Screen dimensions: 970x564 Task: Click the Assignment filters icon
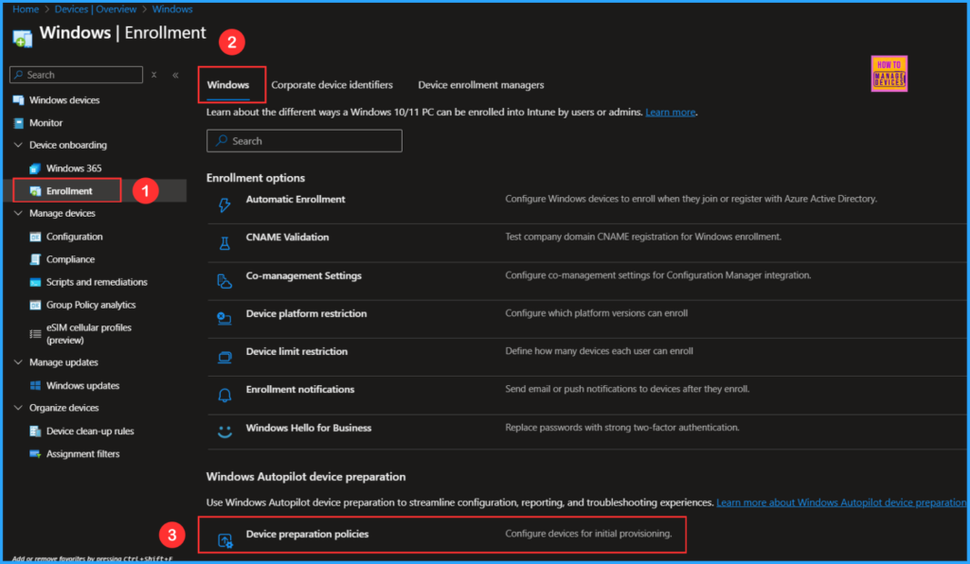pos(35,454)
